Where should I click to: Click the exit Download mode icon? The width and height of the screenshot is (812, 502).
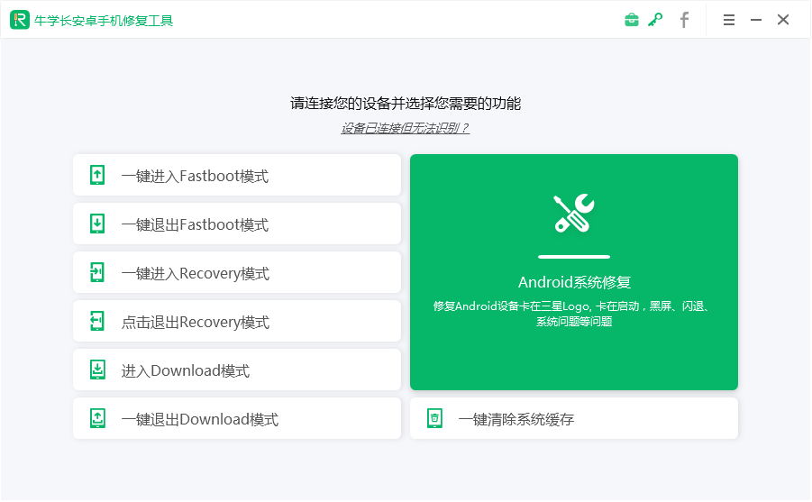[97, 418]
